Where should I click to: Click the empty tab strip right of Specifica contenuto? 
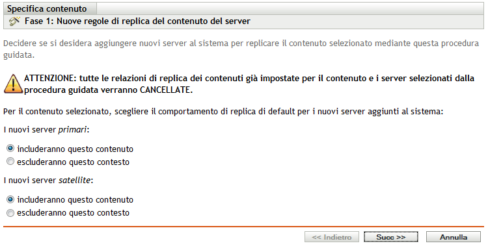coord(290,8)
